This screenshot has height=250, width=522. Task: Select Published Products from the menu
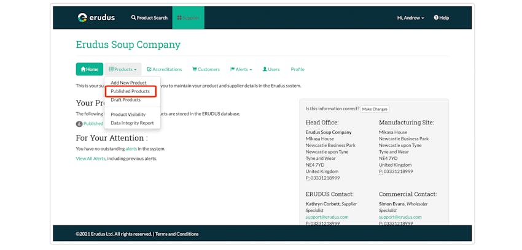tap(130, 91)
